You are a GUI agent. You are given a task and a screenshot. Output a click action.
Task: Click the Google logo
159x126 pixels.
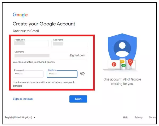pos(20,15)
